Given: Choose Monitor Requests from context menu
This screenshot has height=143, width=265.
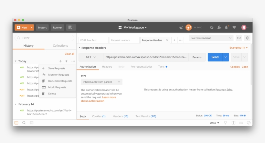Looking at the screenshot, I should click(x=57, y=75).
